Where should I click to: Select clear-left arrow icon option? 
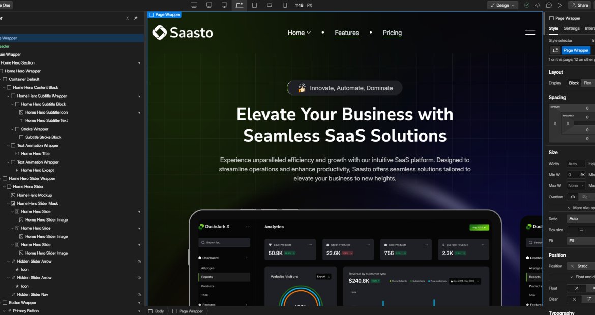coord(589,299)
